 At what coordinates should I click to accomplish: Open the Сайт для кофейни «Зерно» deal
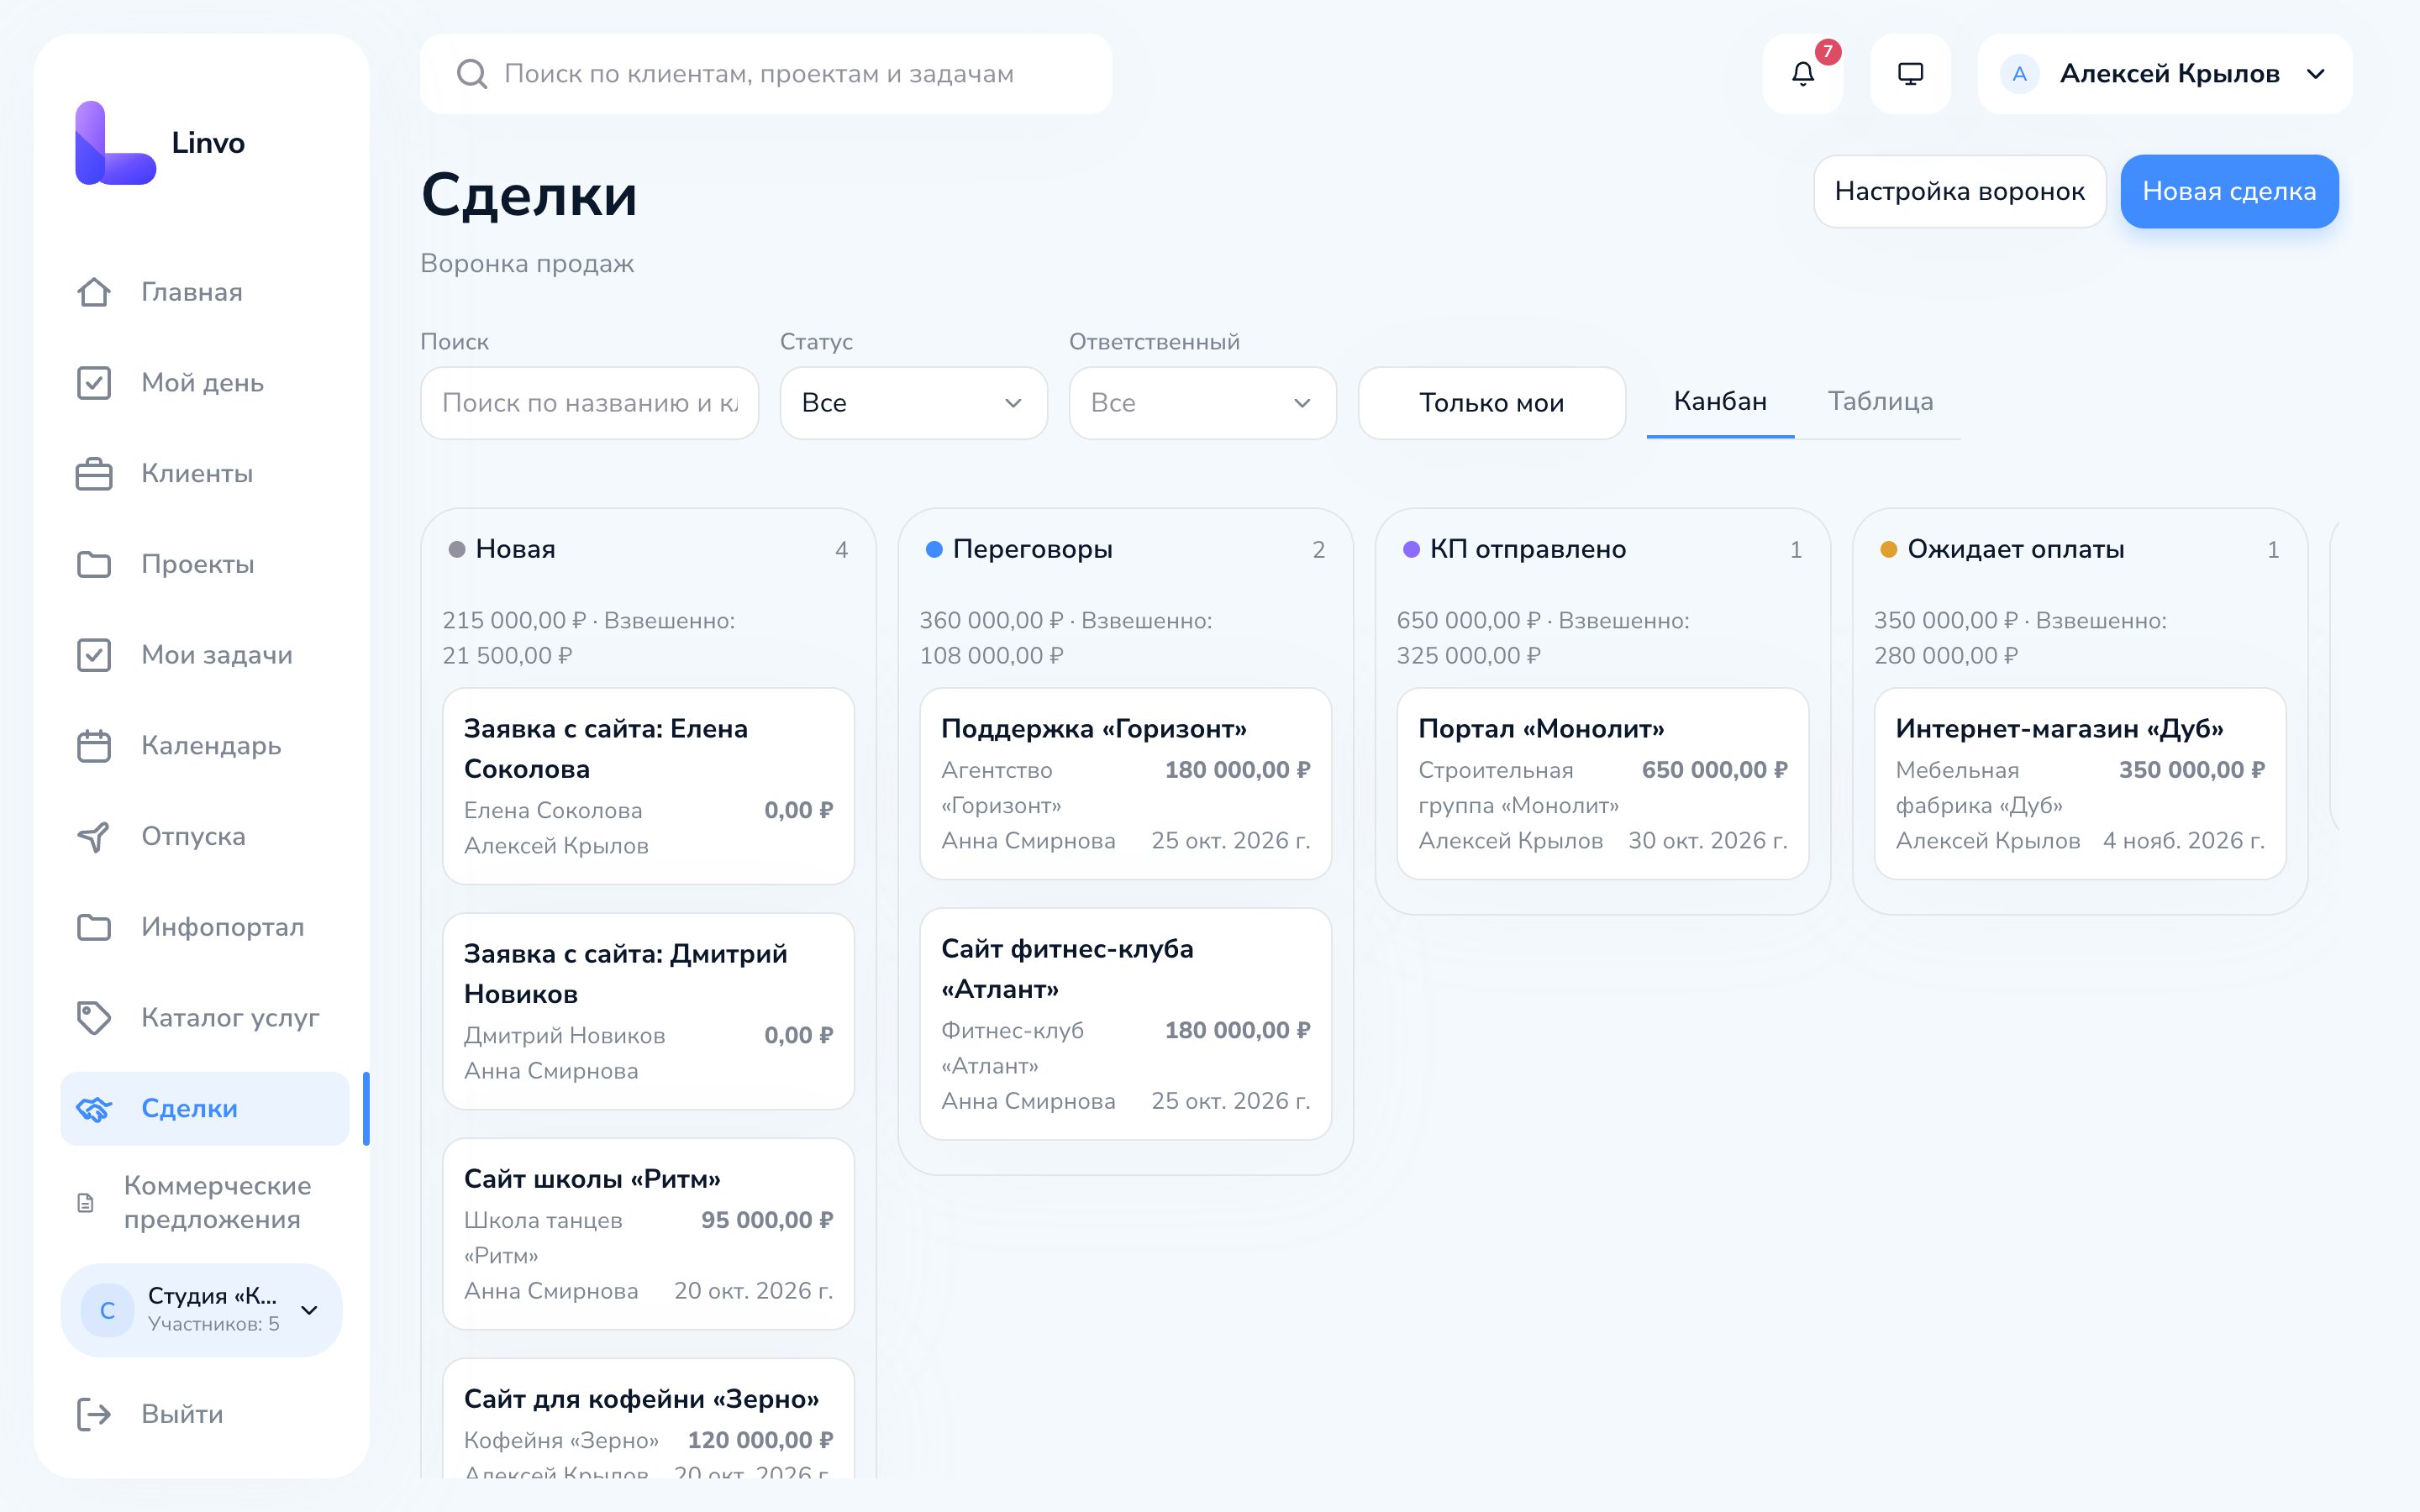648,1420
